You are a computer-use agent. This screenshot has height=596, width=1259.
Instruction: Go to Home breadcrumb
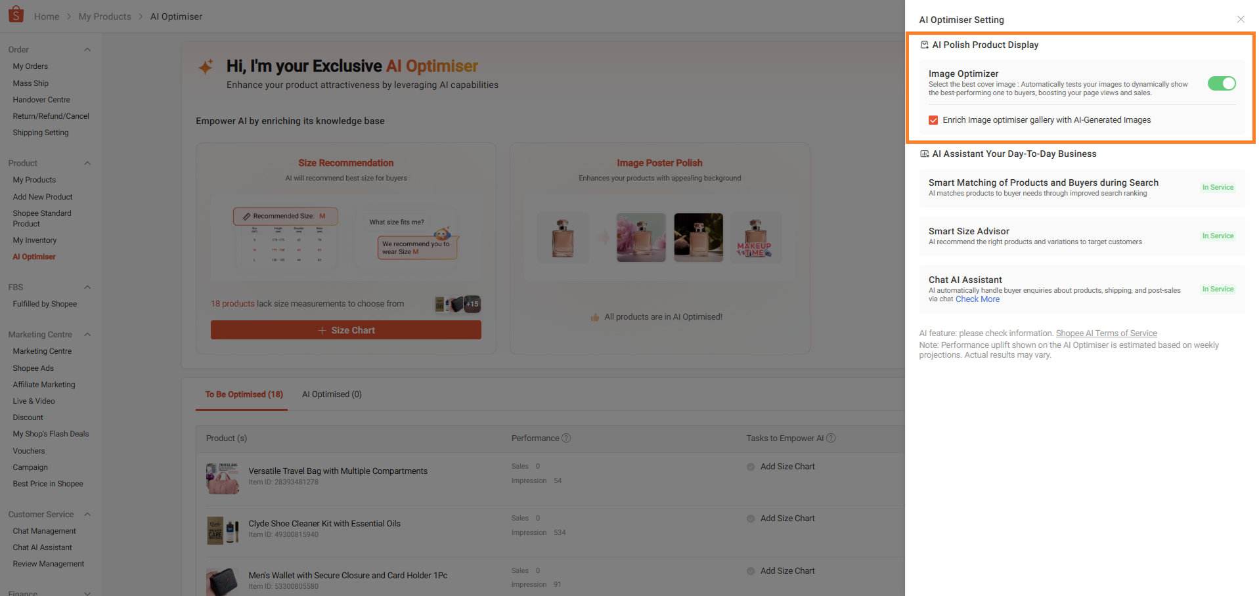tap(47, 16)
